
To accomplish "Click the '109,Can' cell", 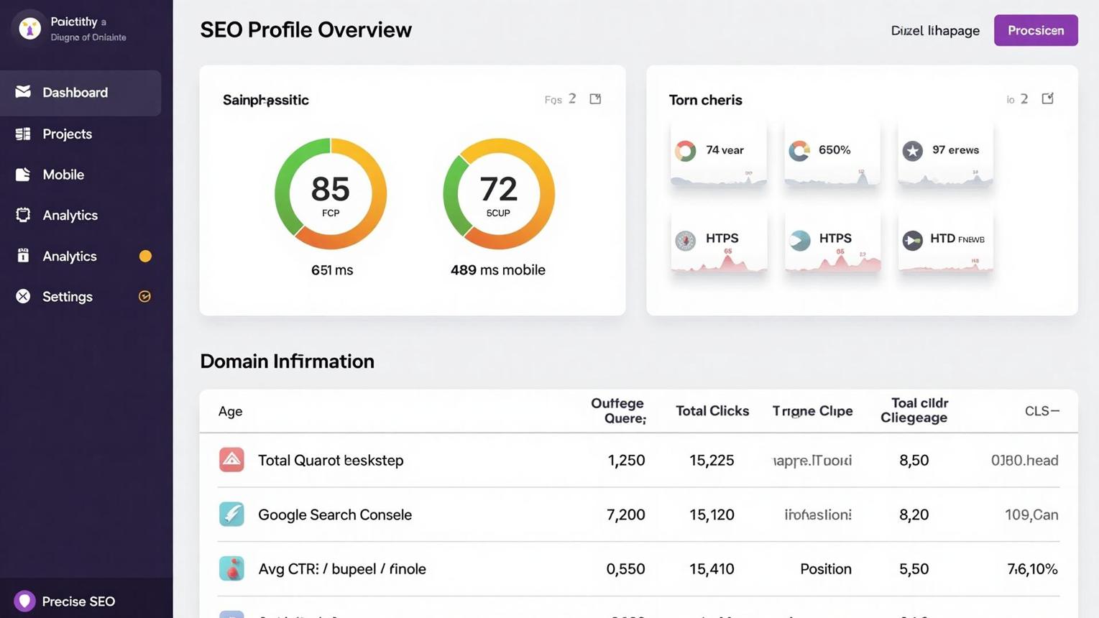I will 1031,515.
